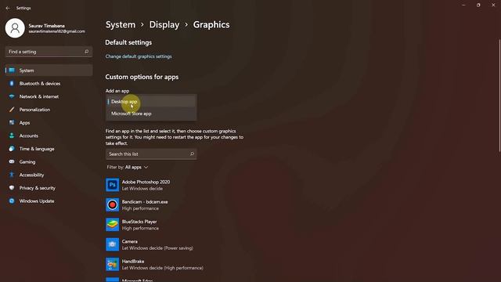This screenshot has width=501, height=282.
Task: Open Bluetooth & devices icon
Action: [x=12, y=84]
